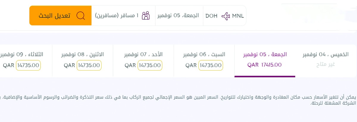The image size is (357, 122).
Task: Click the MNL origin code
Action: coord(238,16)
